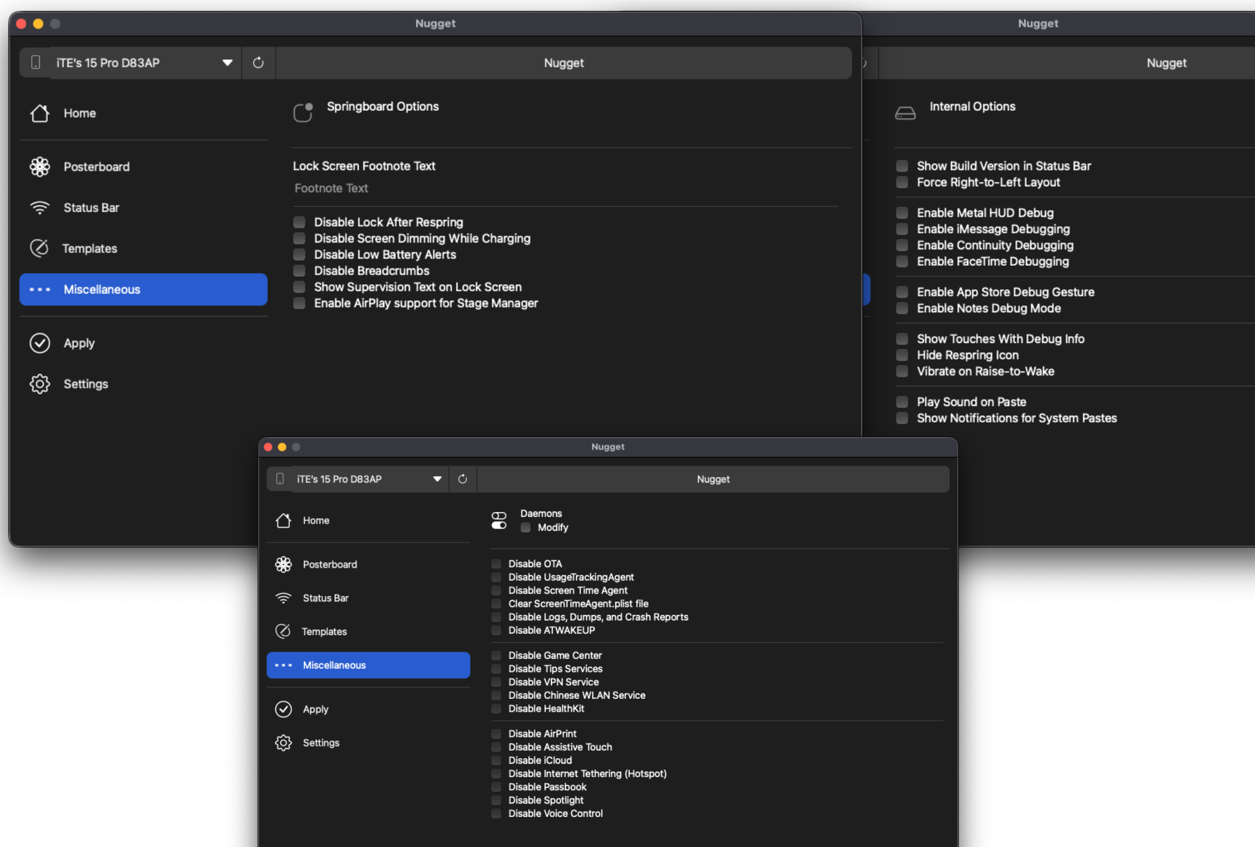Click Settings gear icon in the back-left window

click(40, 384)
